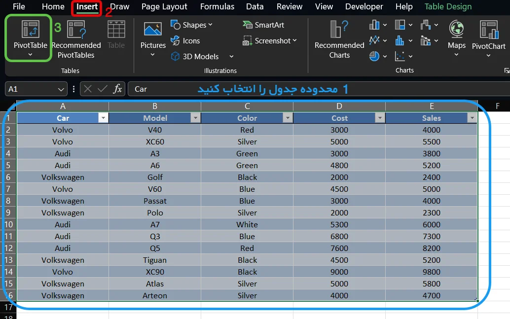Click cell with XC60
This screenshot has width=510, height=319.
click(x=155, y=142)
